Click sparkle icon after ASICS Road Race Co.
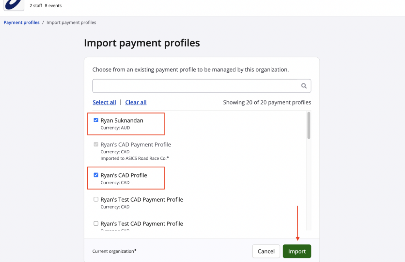The height and width of the screenshot is (262, 405). coord(168,158)
